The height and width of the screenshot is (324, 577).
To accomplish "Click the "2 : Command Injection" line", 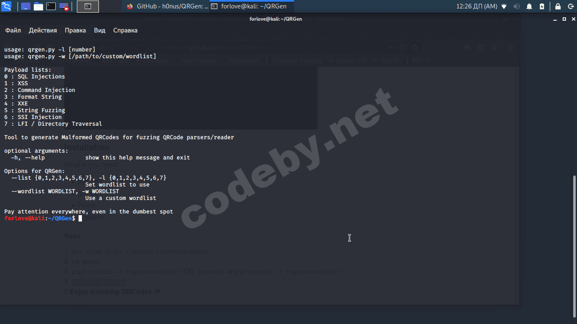I will click(x=40, y=90).
